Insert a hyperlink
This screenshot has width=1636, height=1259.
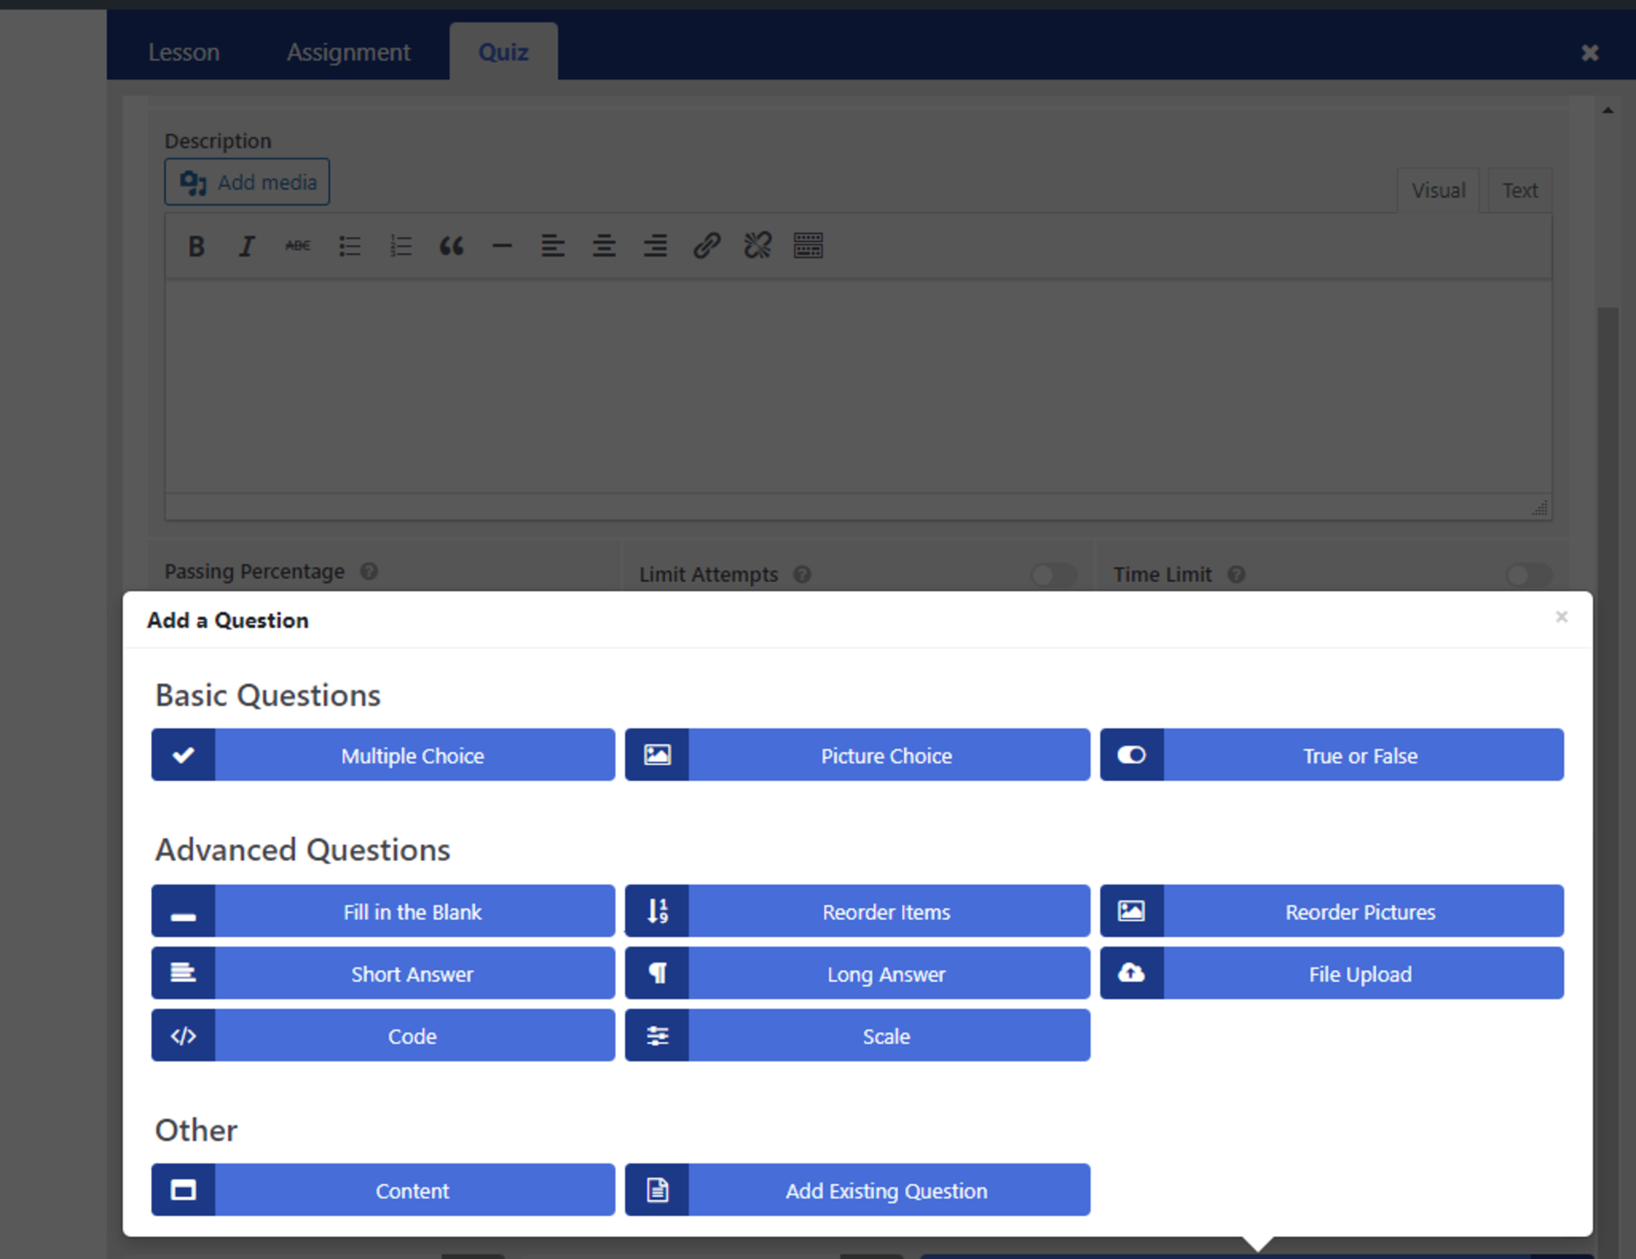(x=706, y=246)
